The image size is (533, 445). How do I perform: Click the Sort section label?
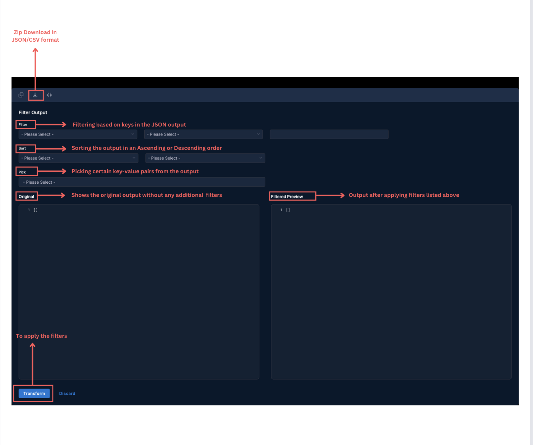(22, 148)
